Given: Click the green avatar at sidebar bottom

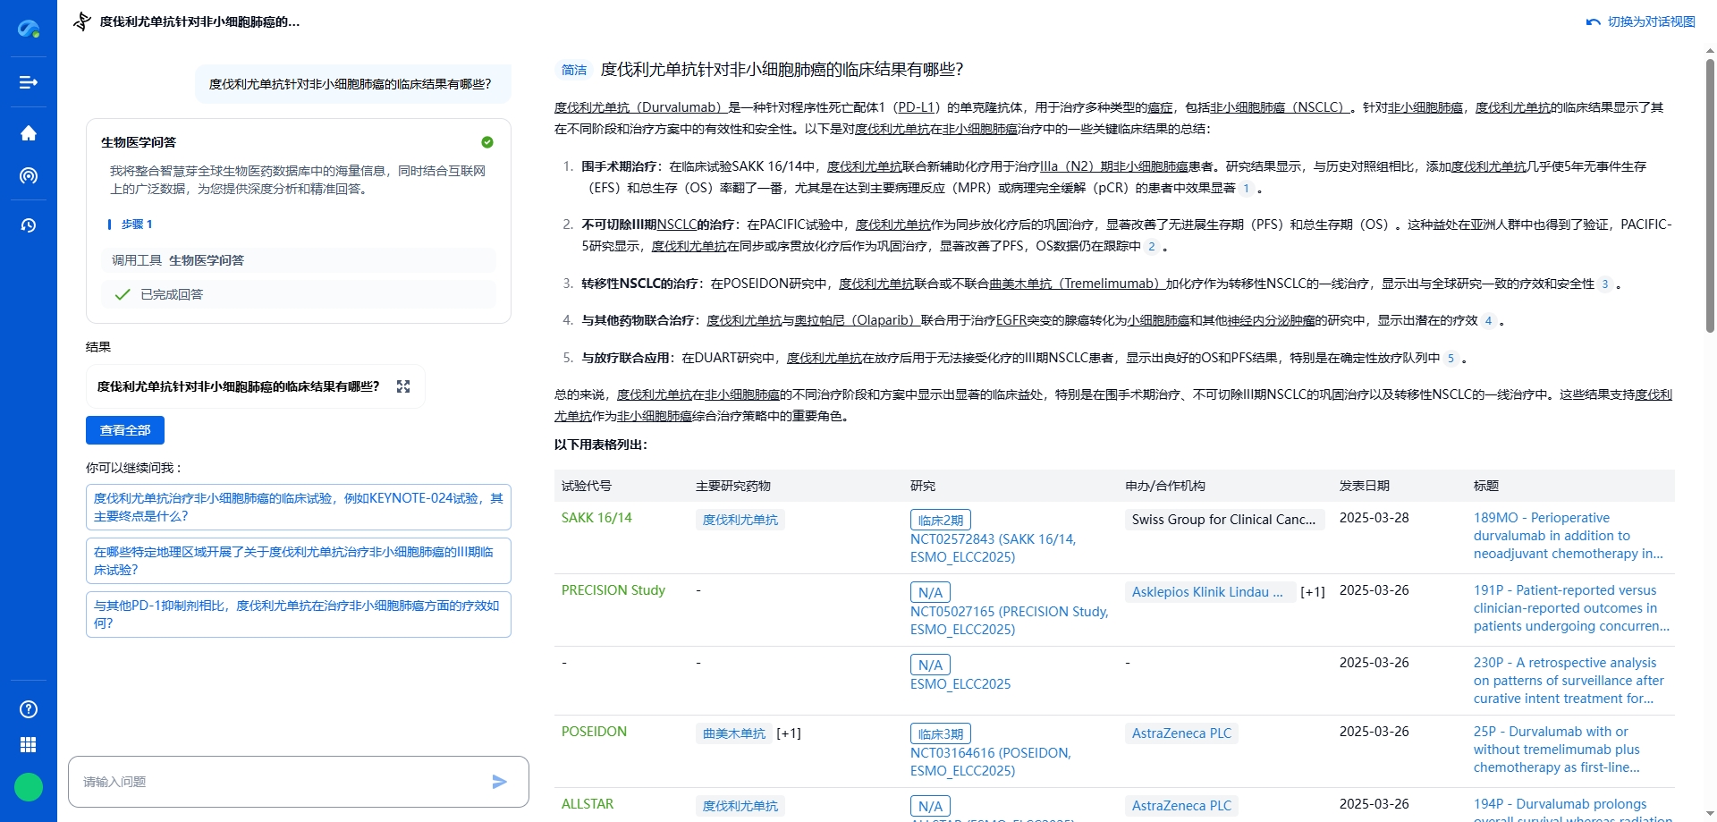Looking at the screenshot, I should (x=29, y=787).
